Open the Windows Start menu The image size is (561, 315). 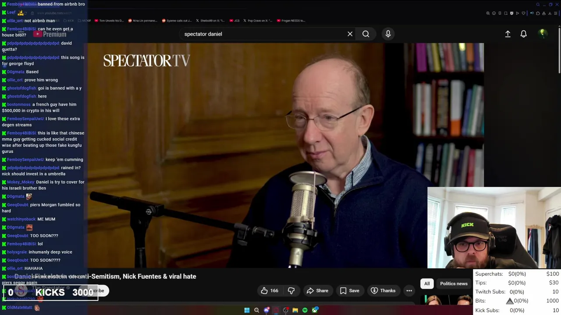click(247, 310)
